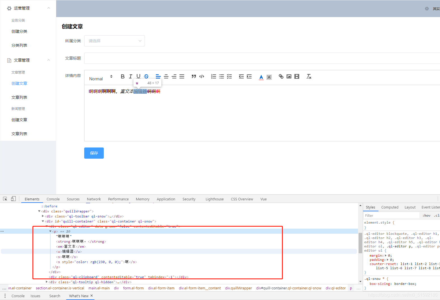
Task: Select div.quillWrapper in the breadcrumb bar
Action: tap(239, 288)
